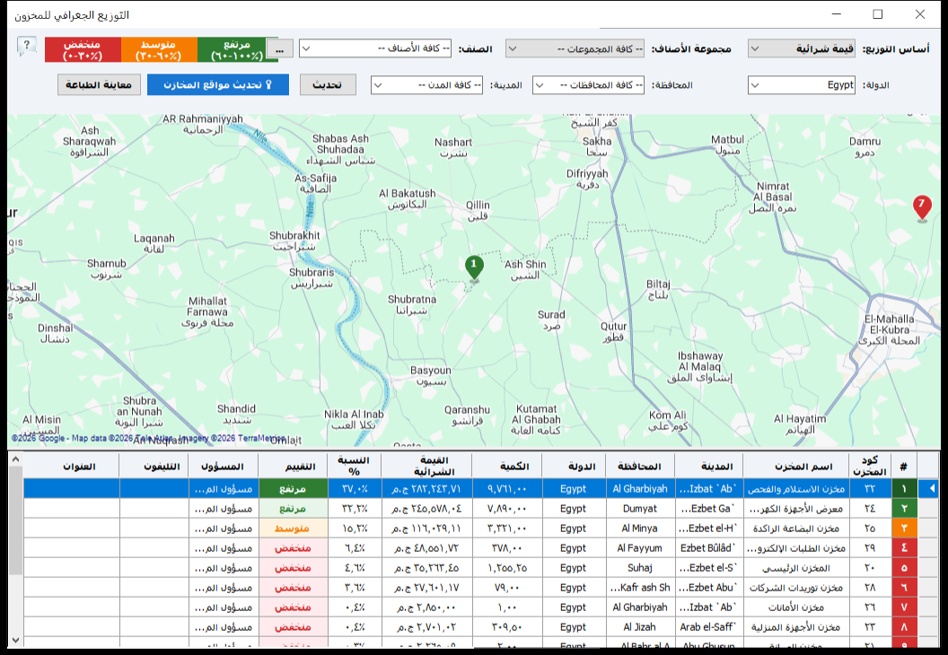948x655 pixels.
Task: Sort by the اسم المخزن column header
Action: point(796,467)
